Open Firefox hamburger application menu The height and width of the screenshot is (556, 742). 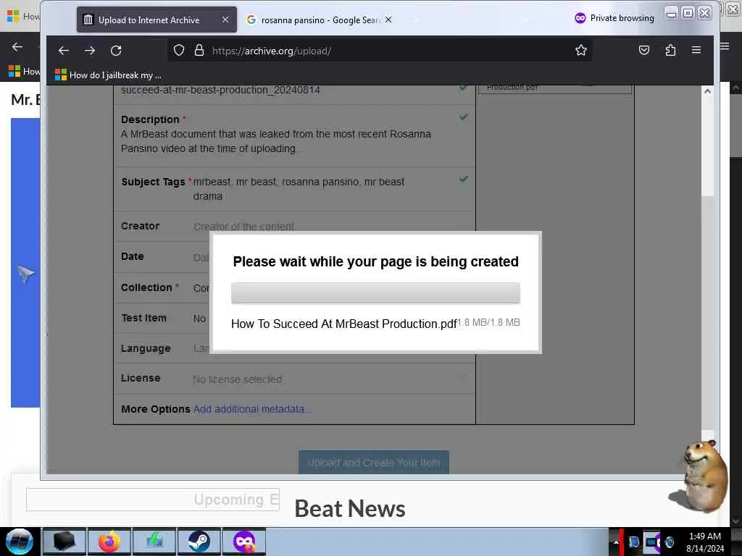pos(696,50)
